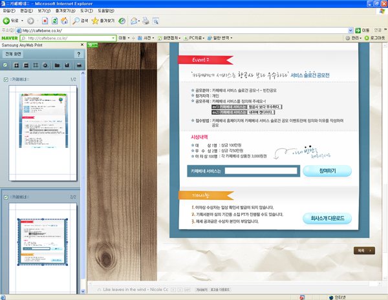Expand the Naver search box dropdown arrow
388x300 pixels.
tap(113, 38)
